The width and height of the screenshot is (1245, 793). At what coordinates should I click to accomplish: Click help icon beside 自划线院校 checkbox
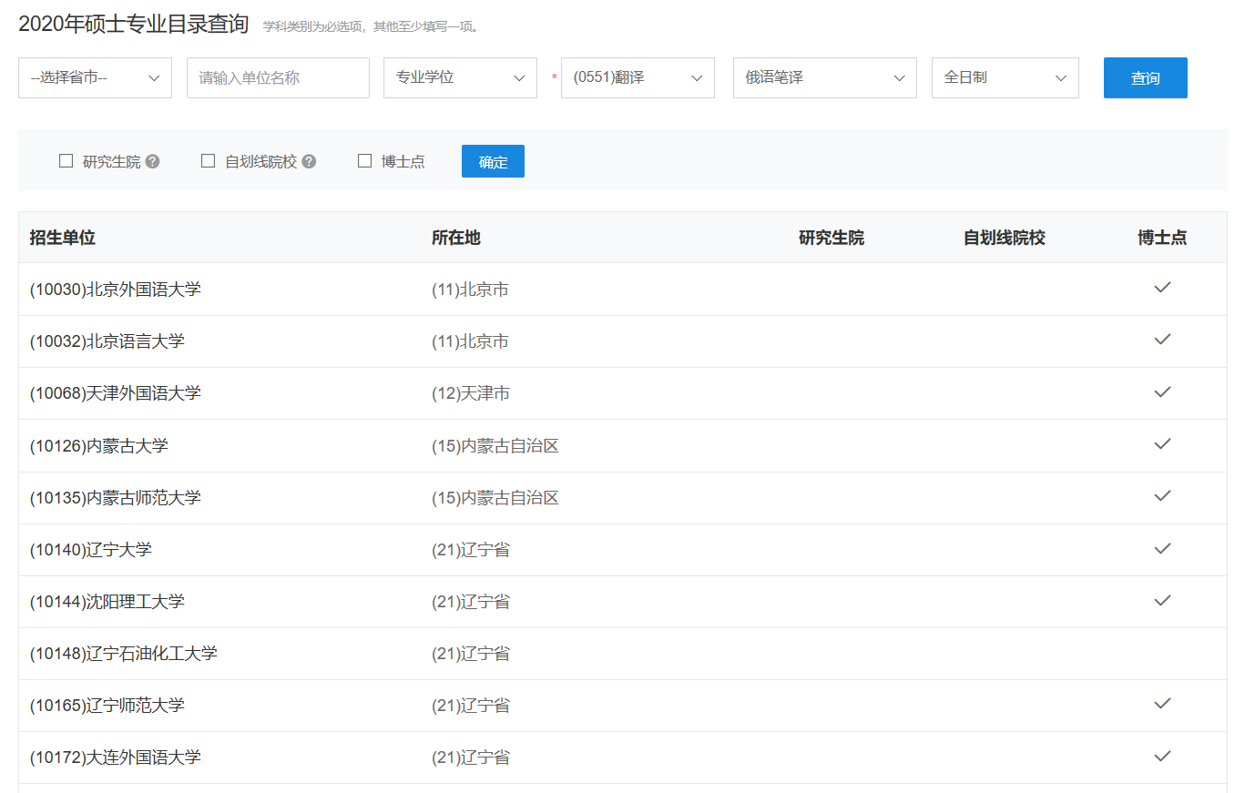pyautogui.click(x=310, y=162)
